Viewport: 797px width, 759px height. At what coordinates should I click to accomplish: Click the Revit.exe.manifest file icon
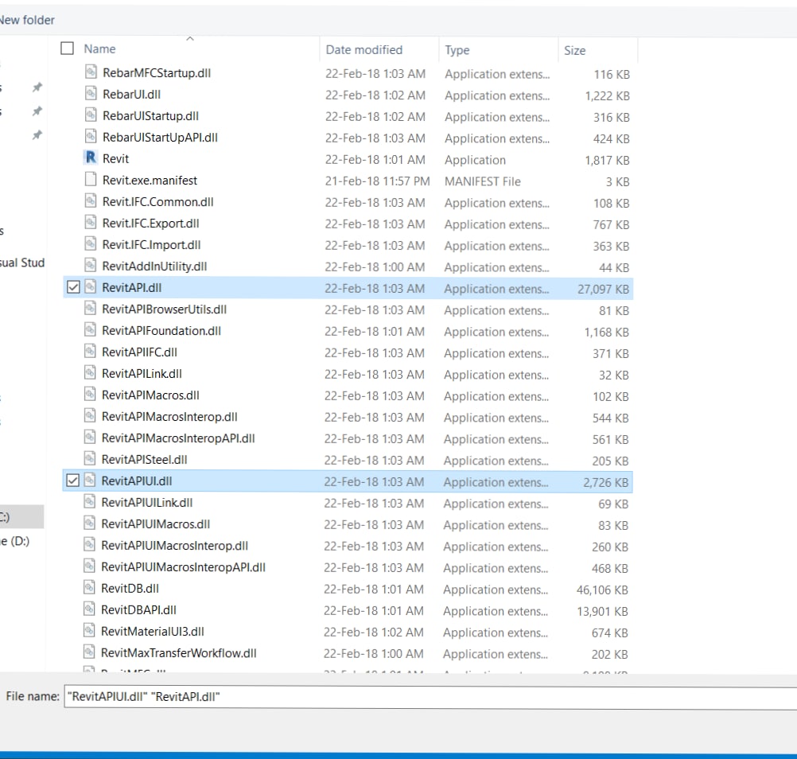point(91,180)
